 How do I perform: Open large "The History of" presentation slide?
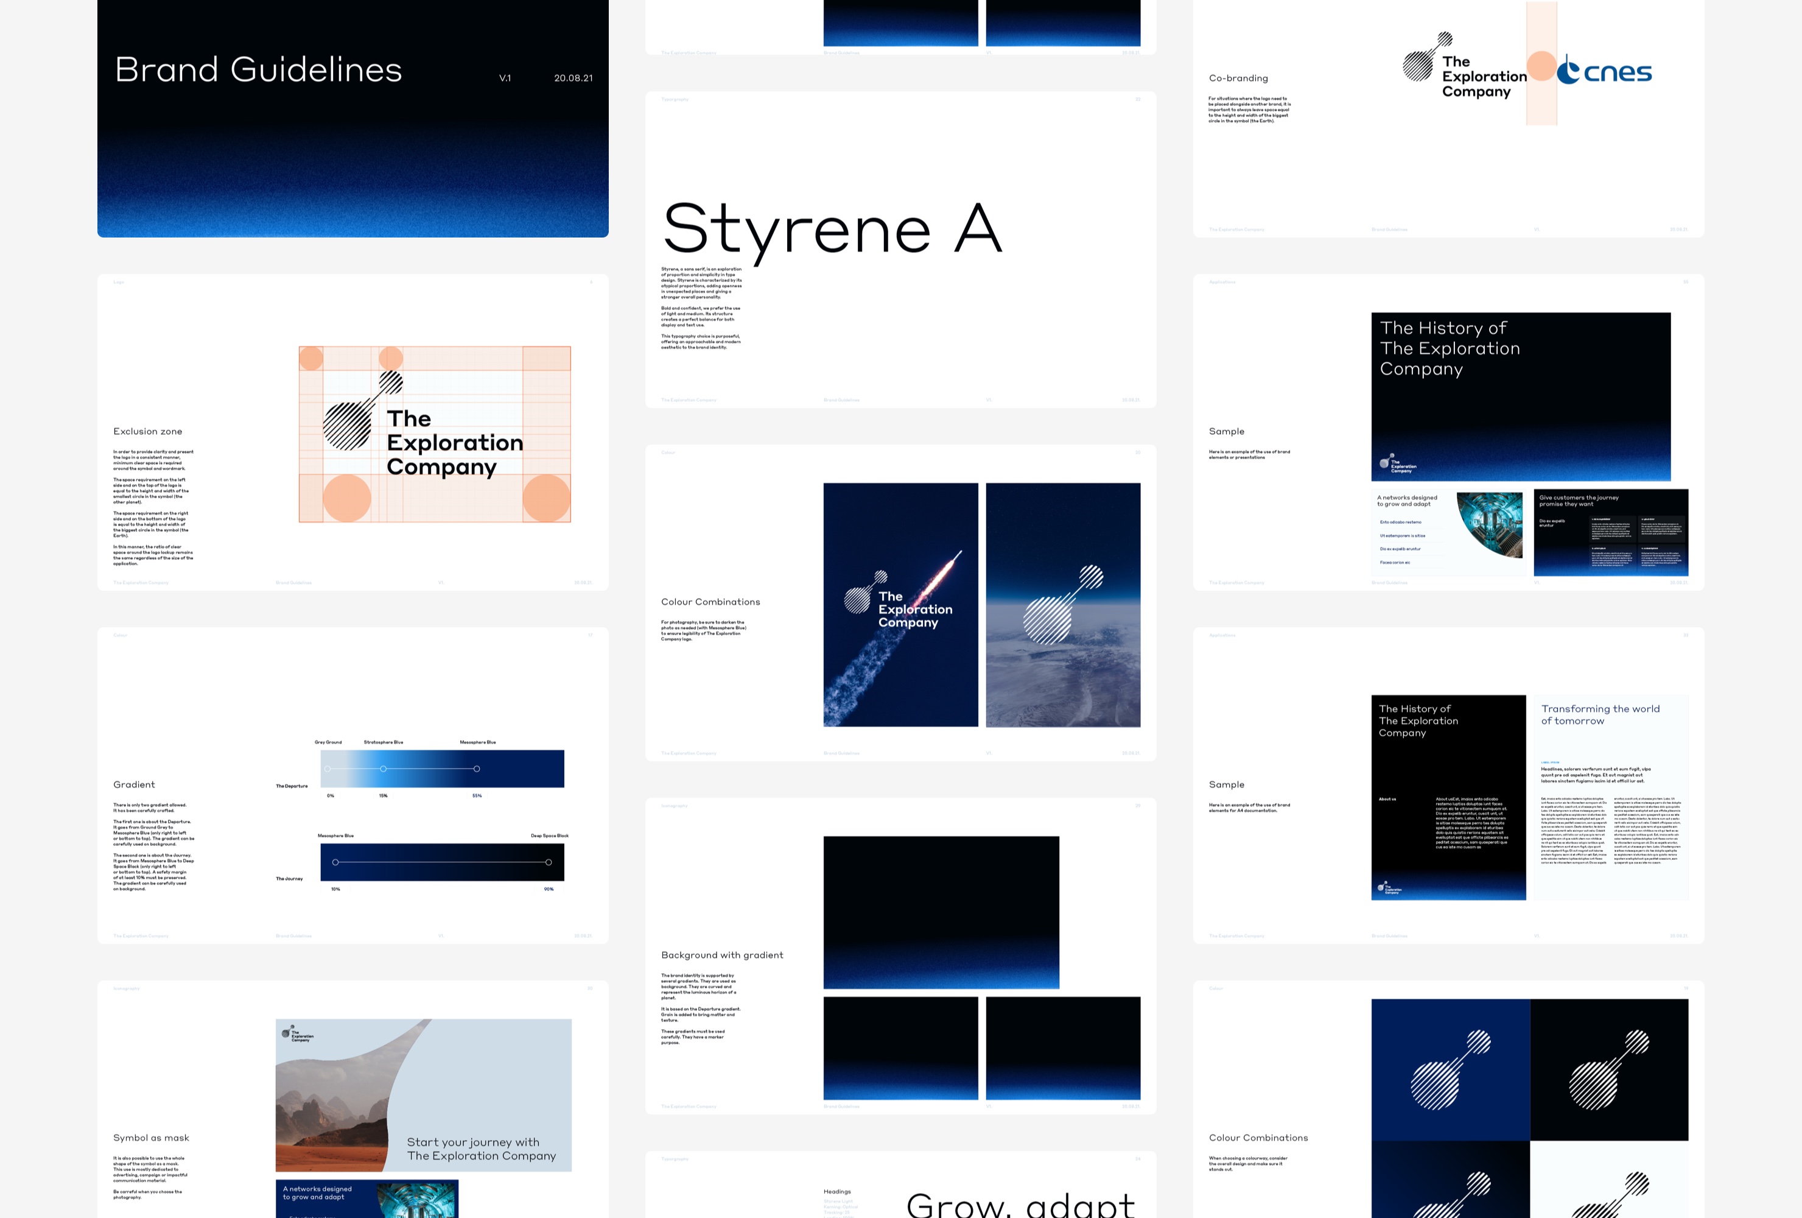1521,396
